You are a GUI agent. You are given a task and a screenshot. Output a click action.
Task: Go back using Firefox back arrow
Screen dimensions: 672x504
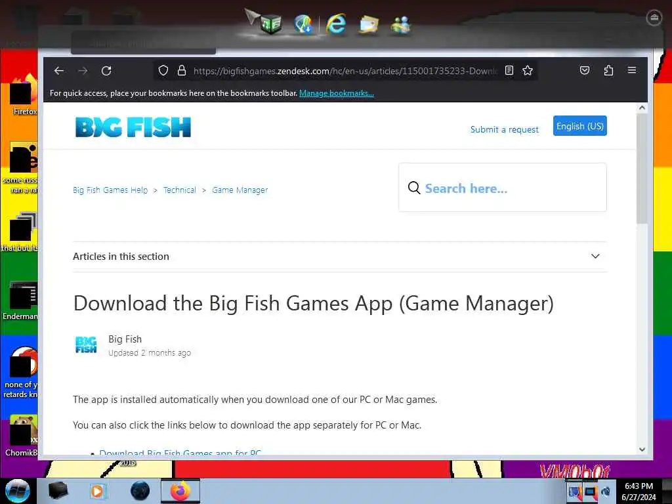[59, 71]
